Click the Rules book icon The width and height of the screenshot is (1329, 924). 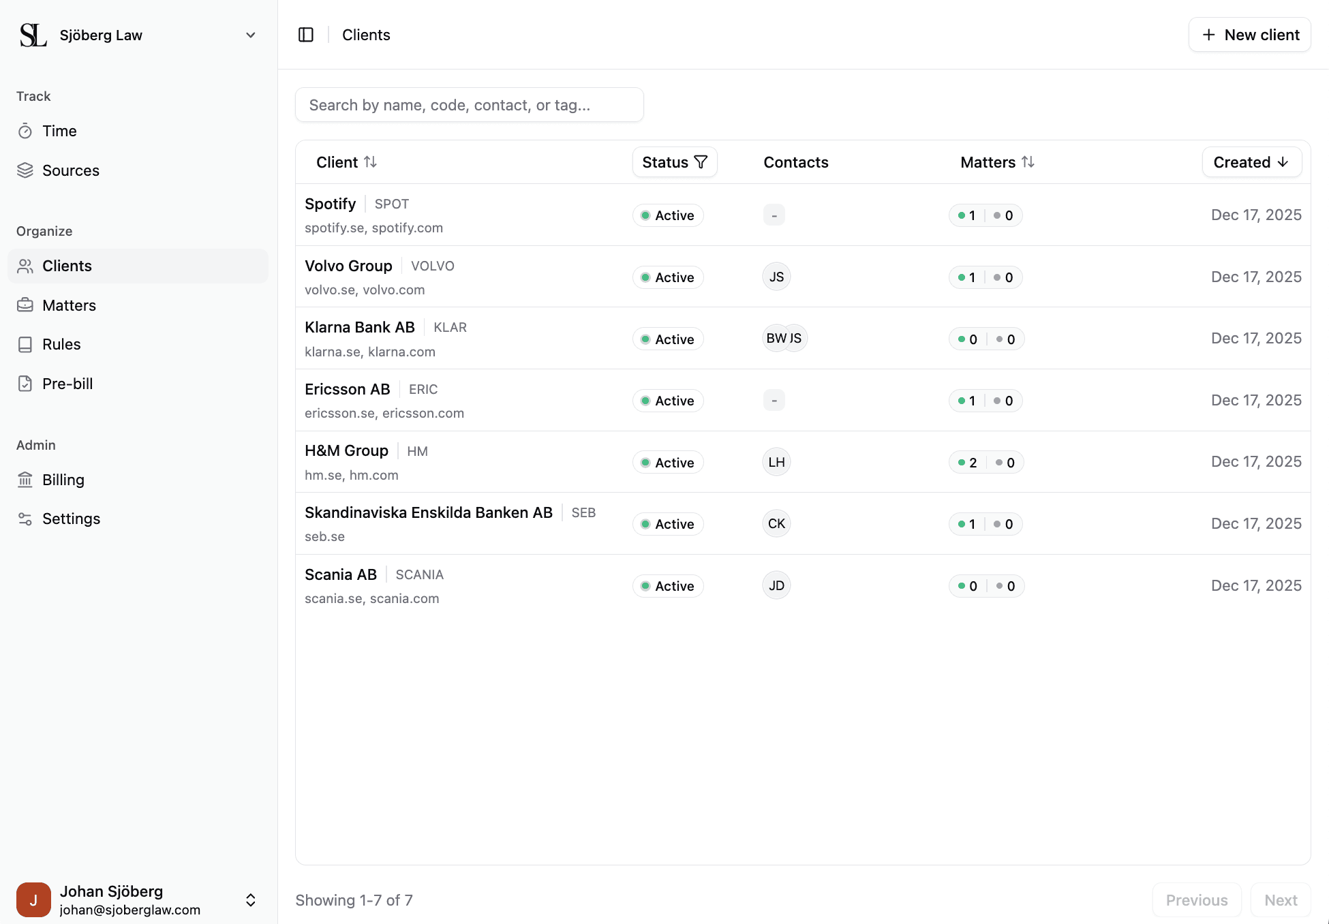25,344
